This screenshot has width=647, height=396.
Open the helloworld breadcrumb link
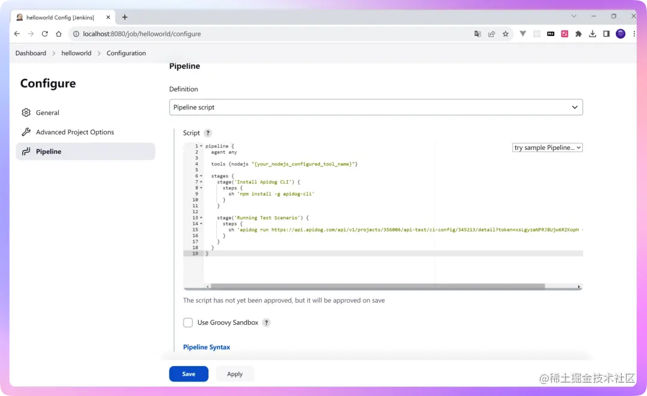pos(76,53)
